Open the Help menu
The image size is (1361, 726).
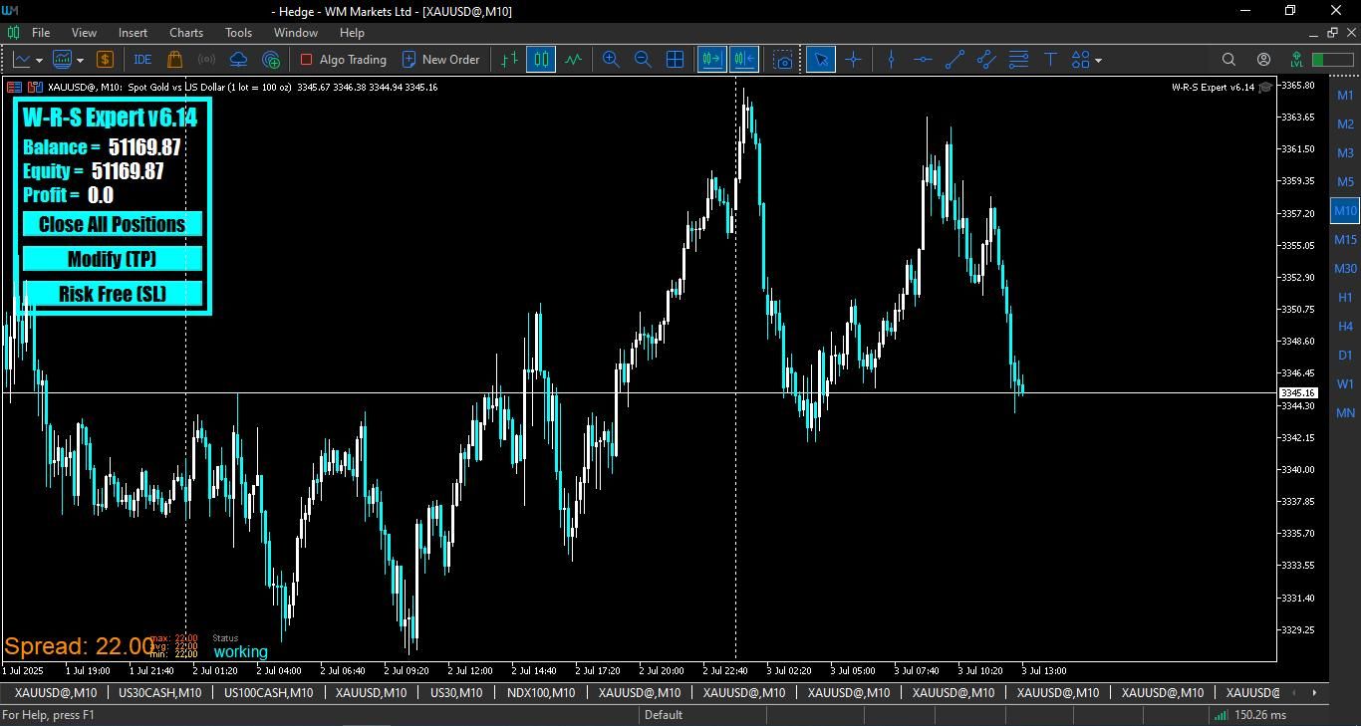pos(352,33)
